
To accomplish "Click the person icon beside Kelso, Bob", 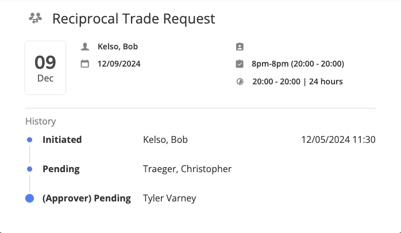I will pos(85,46).
